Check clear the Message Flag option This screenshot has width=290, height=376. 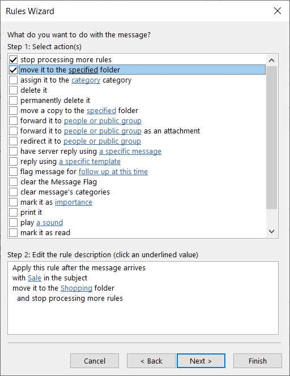pos(13,181)
